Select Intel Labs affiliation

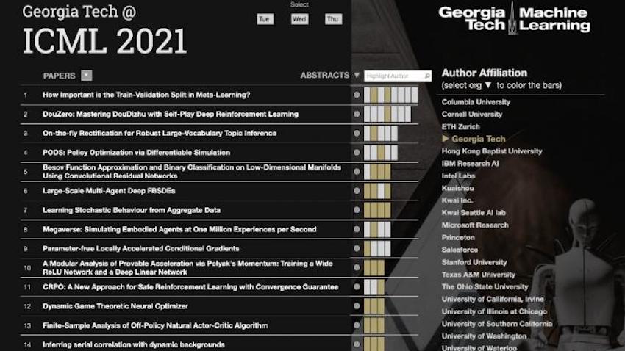point(458,176)
